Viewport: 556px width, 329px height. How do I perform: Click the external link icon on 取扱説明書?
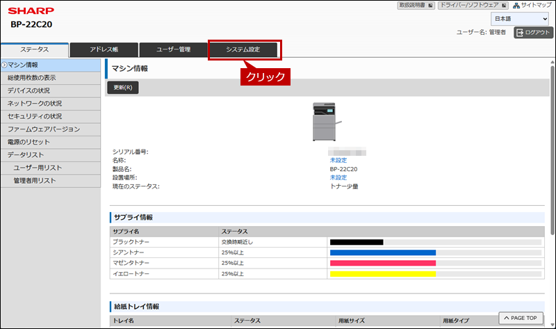click(430, 6)
